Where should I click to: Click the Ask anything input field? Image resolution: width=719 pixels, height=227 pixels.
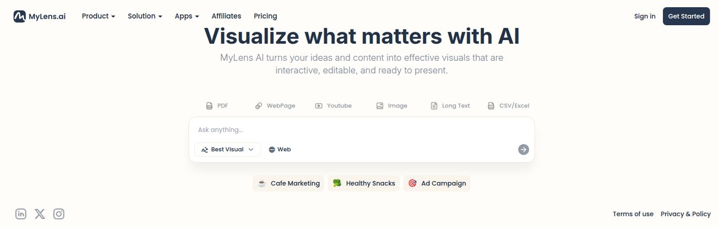[361, 130]
